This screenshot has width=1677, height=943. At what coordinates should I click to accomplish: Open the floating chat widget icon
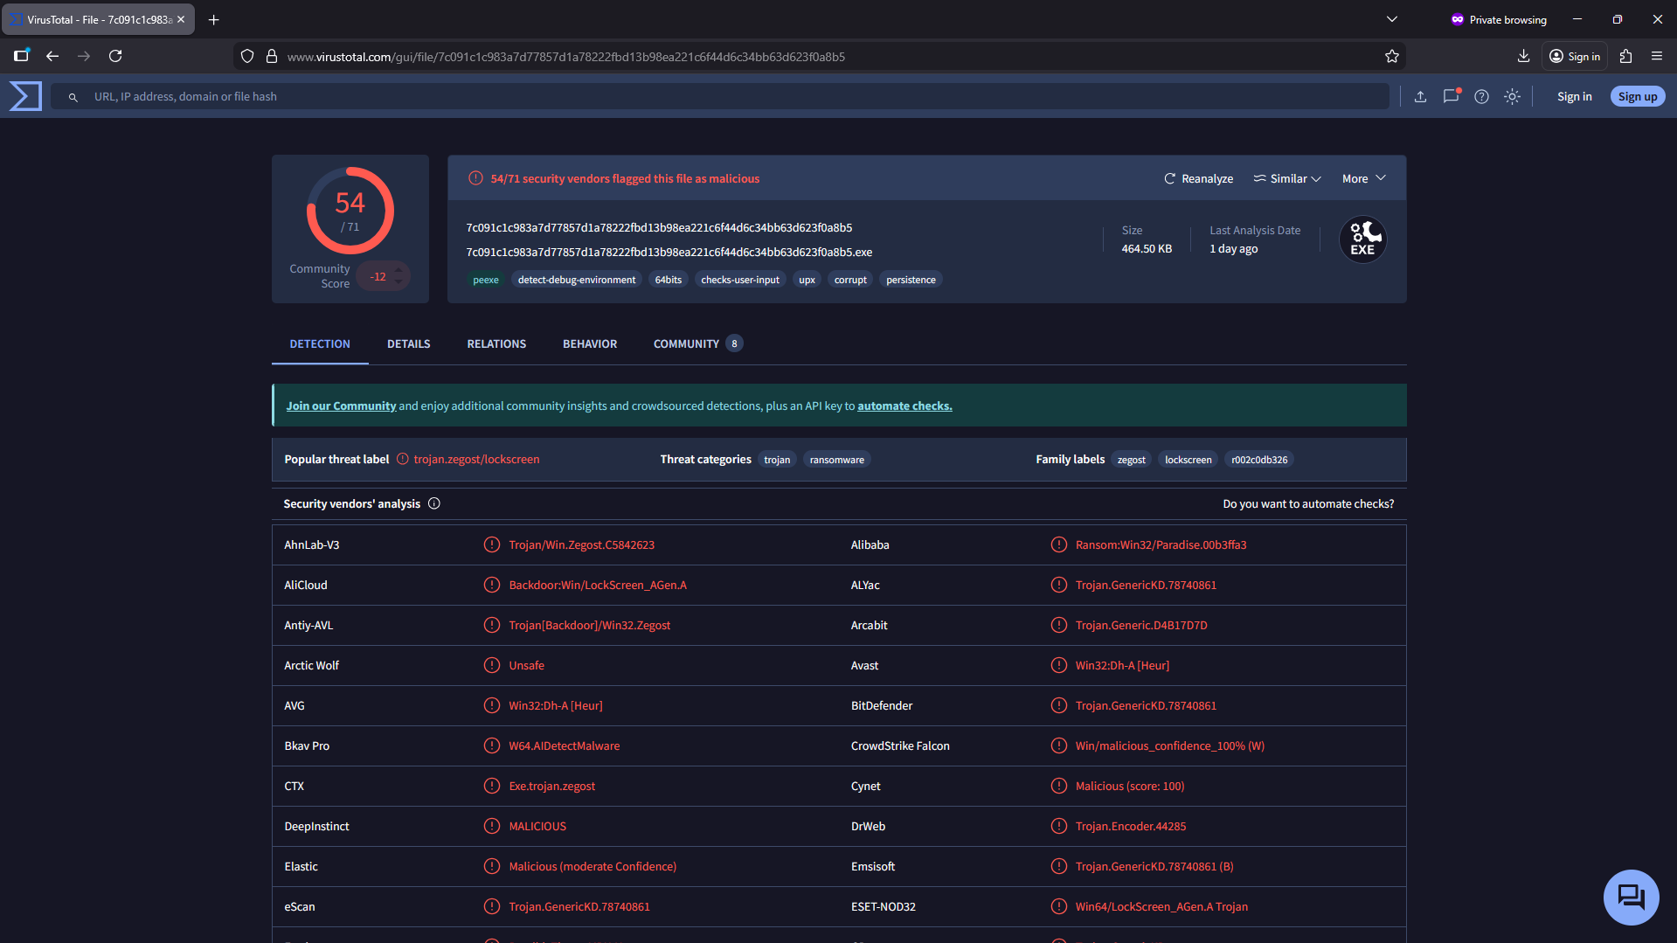tap(1630, 897)
